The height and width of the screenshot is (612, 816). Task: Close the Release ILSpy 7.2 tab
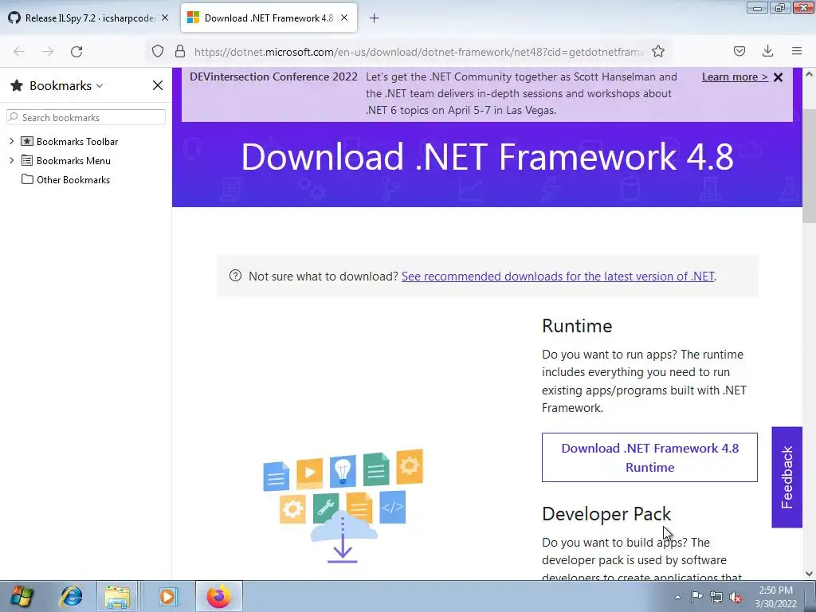[x=164, y=18]
